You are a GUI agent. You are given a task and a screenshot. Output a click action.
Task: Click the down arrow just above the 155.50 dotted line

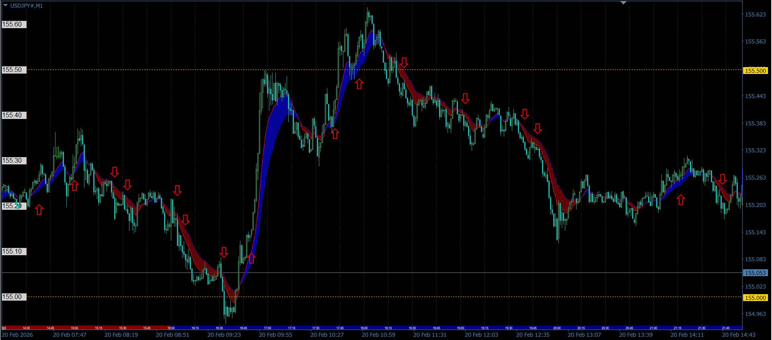click(404, 63)
